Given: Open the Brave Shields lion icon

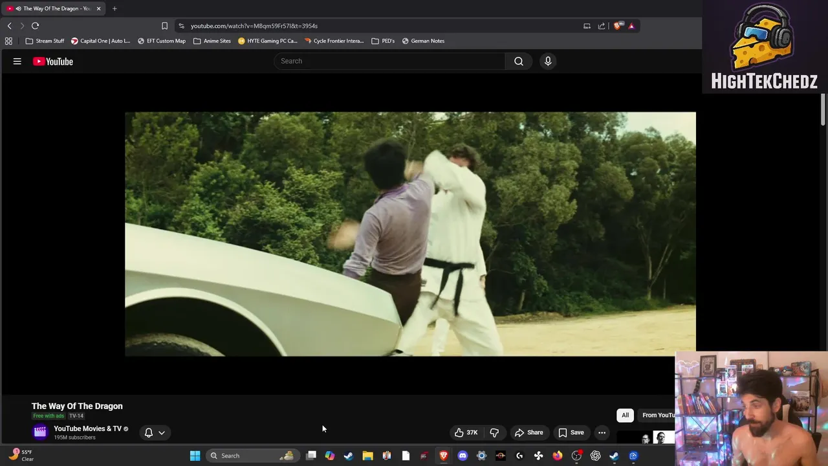Looking at the screenshot, I should click(618, 26).
